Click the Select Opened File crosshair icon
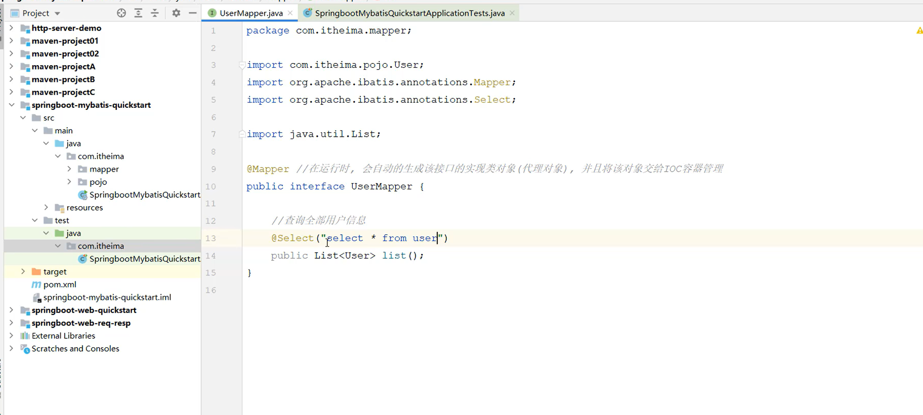Image resolution: width=923 pixels, height=415 pixels. click(121, 13)
